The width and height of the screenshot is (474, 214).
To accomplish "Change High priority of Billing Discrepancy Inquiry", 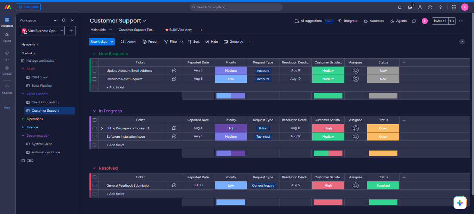I will coord(231,128).
